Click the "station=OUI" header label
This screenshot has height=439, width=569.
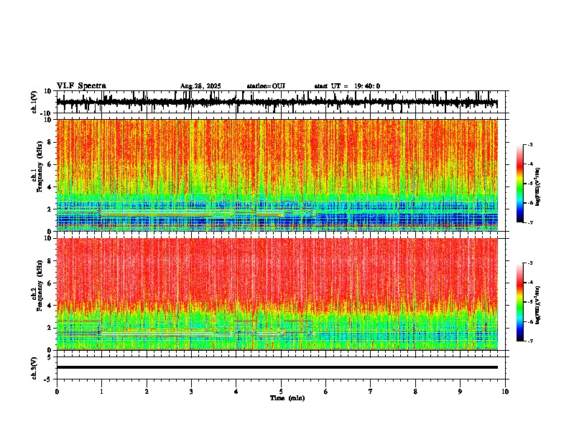pos(266,86)
